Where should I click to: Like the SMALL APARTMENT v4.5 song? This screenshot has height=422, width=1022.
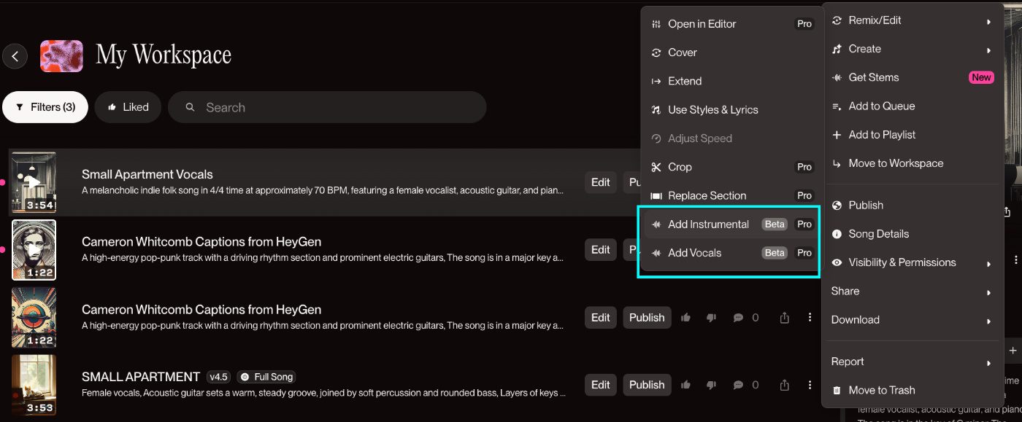click(685, 385)
